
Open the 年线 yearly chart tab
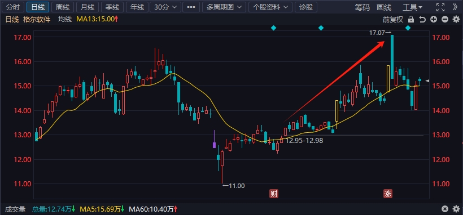click(x=137, y=7)
